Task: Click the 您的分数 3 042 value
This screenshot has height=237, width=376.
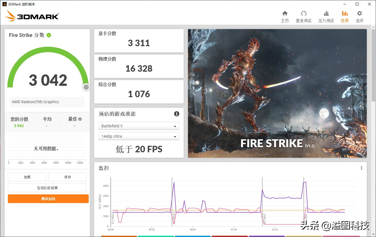Action: click(19, 126)
